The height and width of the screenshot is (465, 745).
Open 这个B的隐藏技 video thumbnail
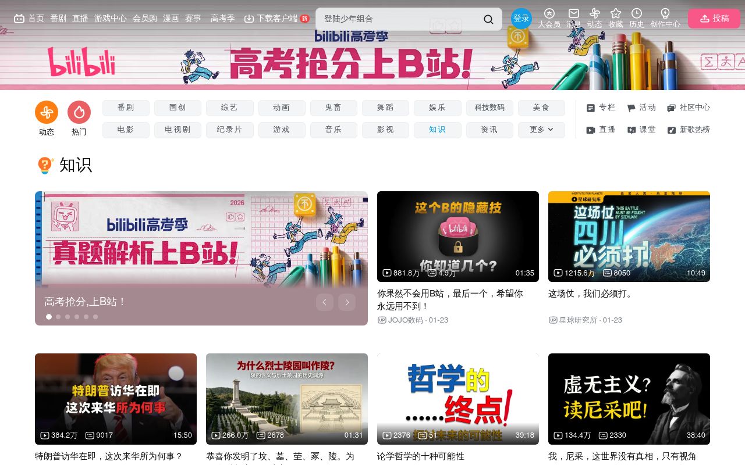click(x=458, y=237)
